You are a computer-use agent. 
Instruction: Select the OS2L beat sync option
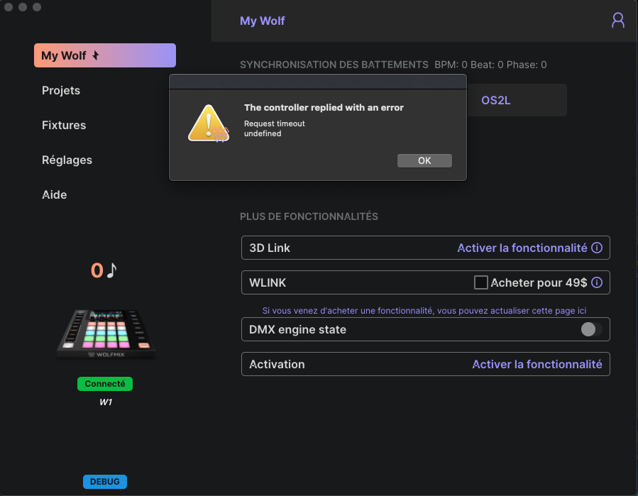pyautogui.click(x=495, y=100)
